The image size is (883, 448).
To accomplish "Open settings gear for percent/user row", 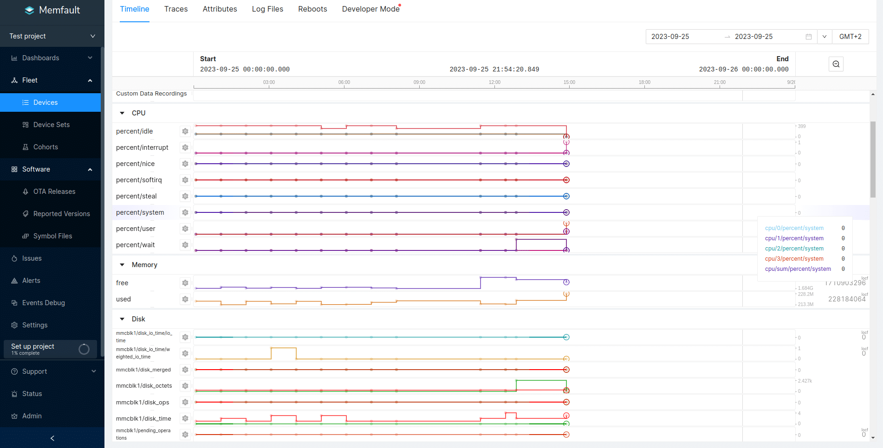I will tap(185, 229).
